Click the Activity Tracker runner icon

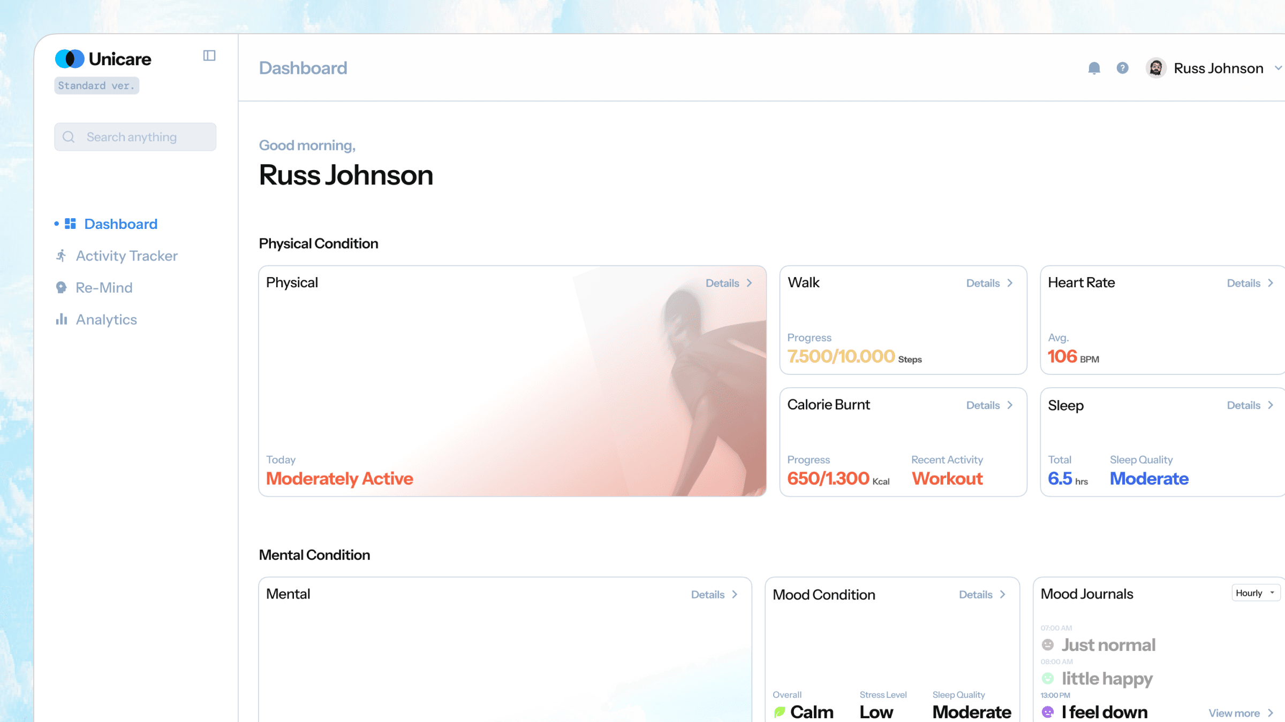(x=62, y=256)
